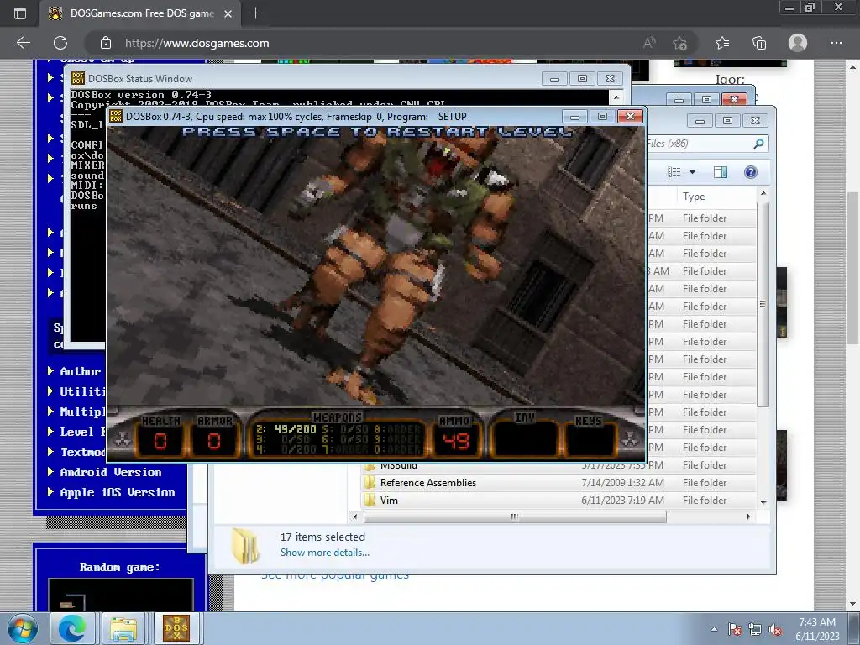Click the Date cell of Reference Assemblies
The height and width of the screenshot is (645, 860).
point(622,483)
